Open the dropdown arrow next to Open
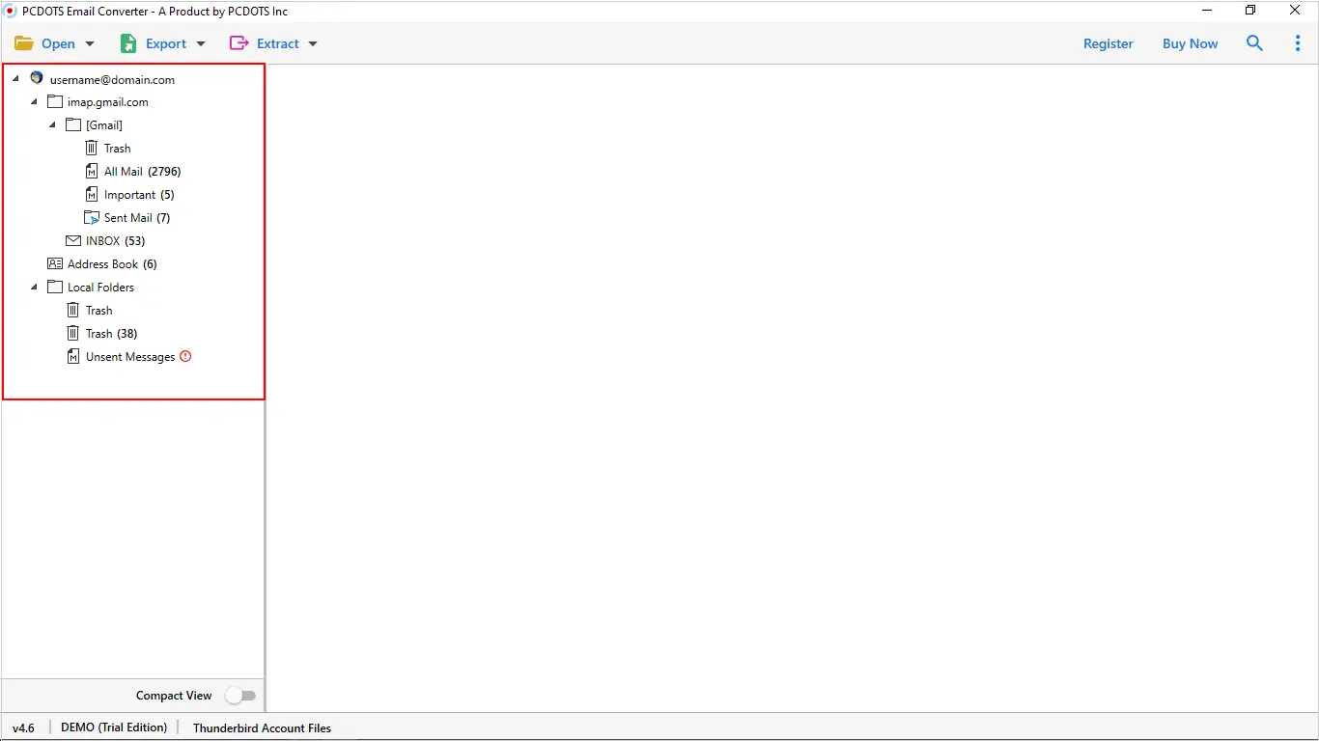The image size is (1319, 741). [x=90, y=44]
